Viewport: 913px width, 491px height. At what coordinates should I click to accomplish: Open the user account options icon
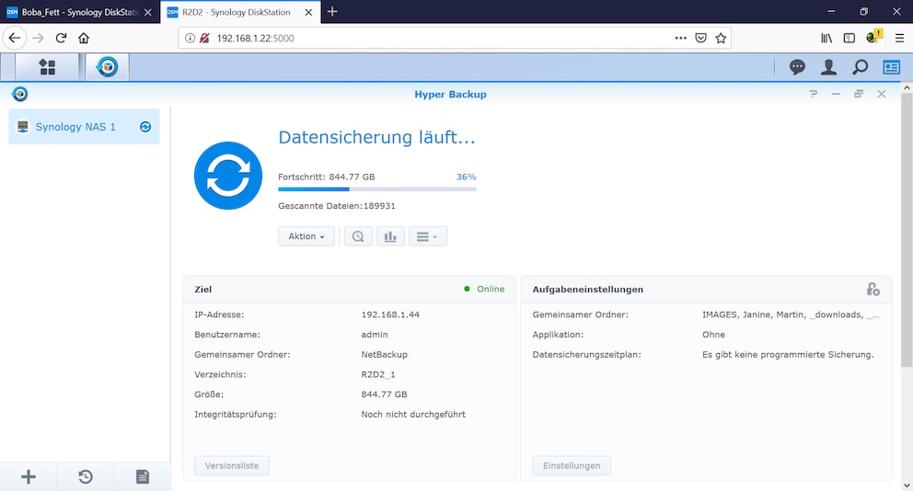pos(828,67)
